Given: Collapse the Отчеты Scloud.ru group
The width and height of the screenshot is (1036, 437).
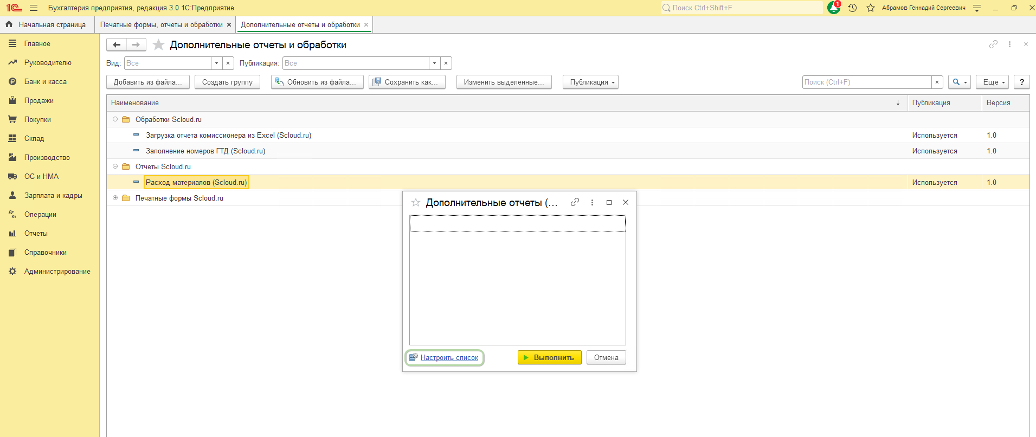Looking at the screenshot, I should tap(115, 166).
